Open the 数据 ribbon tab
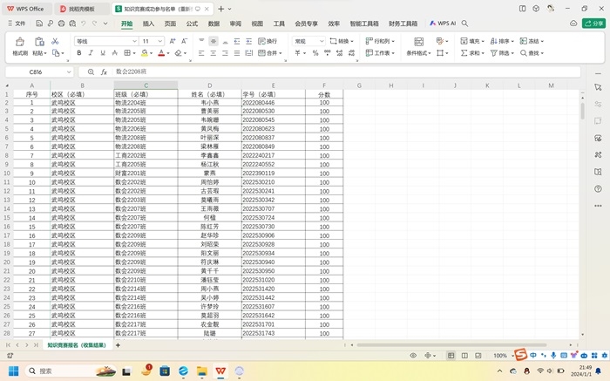This screenshot has width=610, height=381. [x=213, y=24]
